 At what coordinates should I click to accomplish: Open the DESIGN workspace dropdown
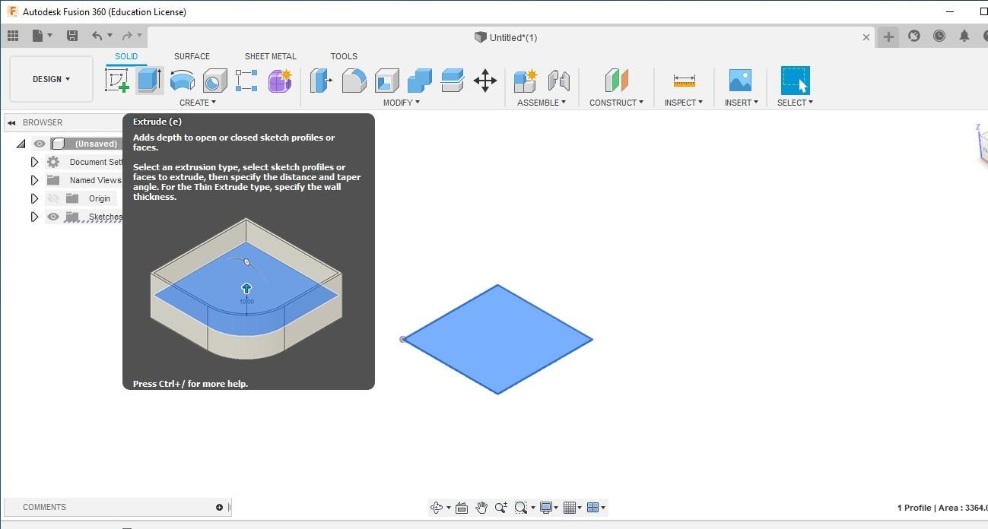51,79
